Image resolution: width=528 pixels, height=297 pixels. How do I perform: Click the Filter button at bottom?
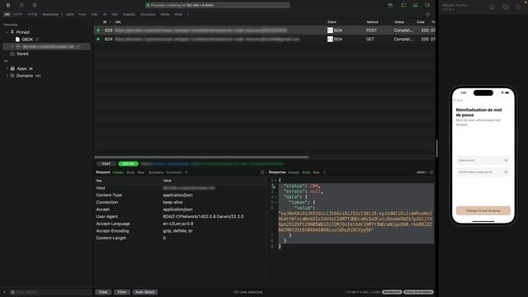(122, 292)
